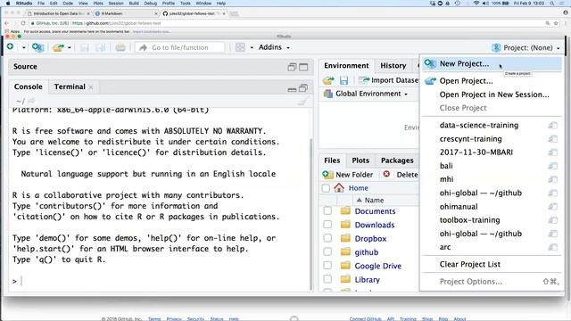Open the Import Dataset menu
The width and height of the screenshot is (571, 321).
[388, 80]
